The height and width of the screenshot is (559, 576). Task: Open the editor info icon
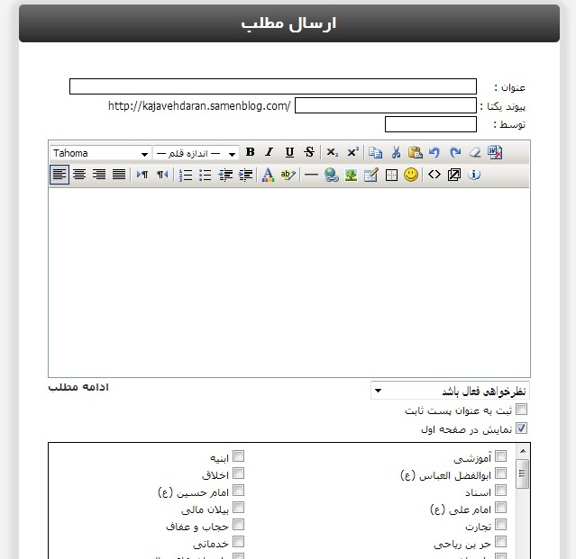tap(474, 175)
